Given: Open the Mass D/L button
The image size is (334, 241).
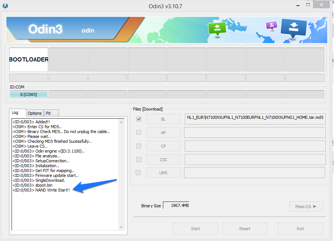Looking at the screenshot, I should (306, 207).
